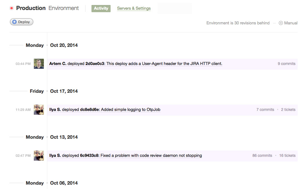
Task: Click the Manual deployment mode label
Action: [x=291, y=23]
